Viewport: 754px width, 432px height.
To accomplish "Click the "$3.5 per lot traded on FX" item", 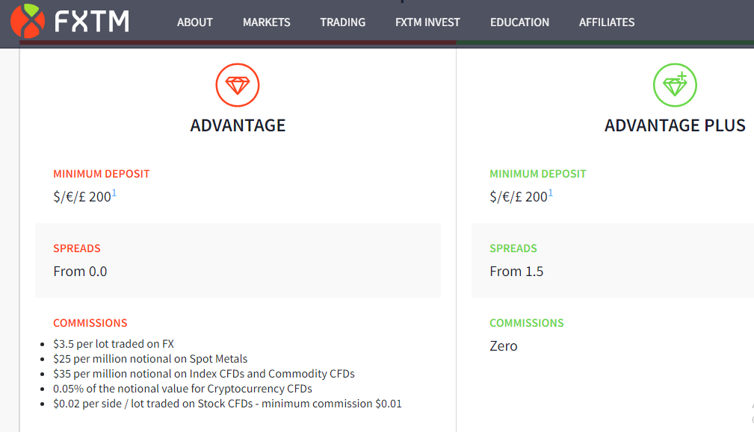I will (x=114, y=344).
